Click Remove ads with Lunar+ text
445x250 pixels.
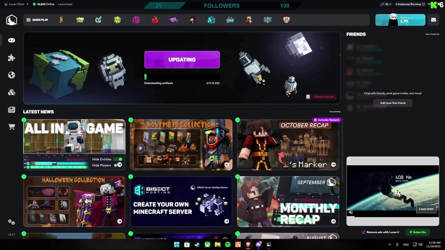point(383,232)
